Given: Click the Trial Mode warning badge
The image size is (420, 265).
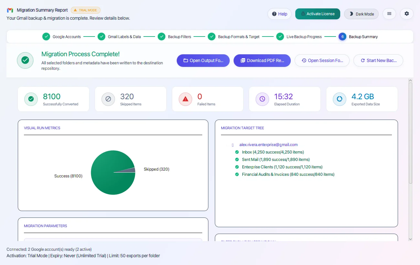Looking at the screenshot, I should [86, 10].
